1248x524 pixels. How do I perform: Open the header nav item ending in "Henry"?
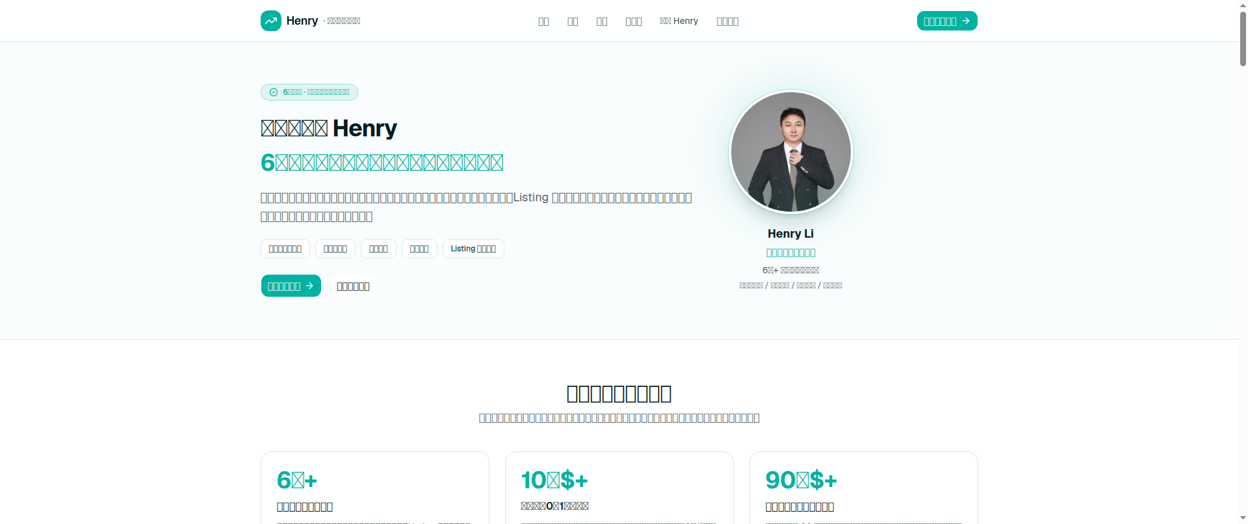[679, 21]
